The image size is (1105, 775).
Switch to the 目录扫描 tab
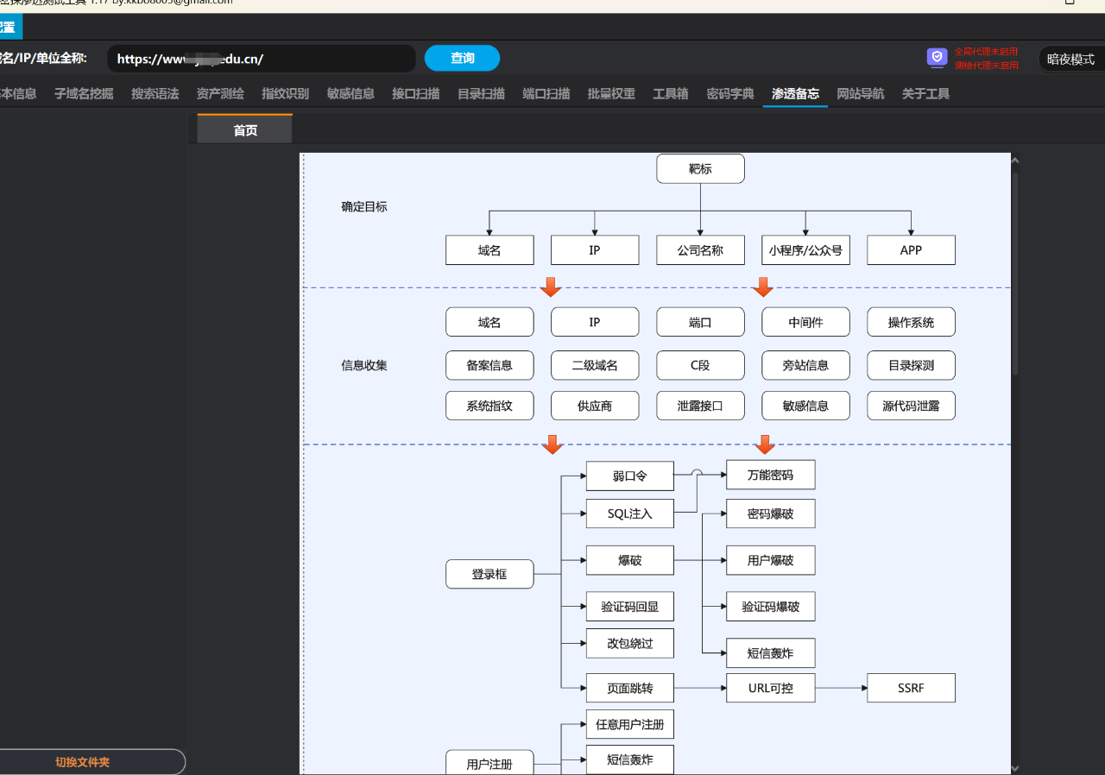(481, 93)
